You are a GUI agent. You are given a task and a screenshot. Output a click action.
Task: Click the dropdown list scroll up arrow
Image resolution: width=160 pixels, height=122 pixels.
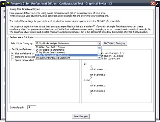99,47
